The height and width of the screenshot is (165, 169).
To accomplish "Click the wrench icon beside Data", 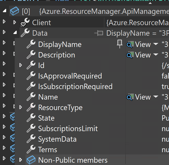I will point(25,33).
